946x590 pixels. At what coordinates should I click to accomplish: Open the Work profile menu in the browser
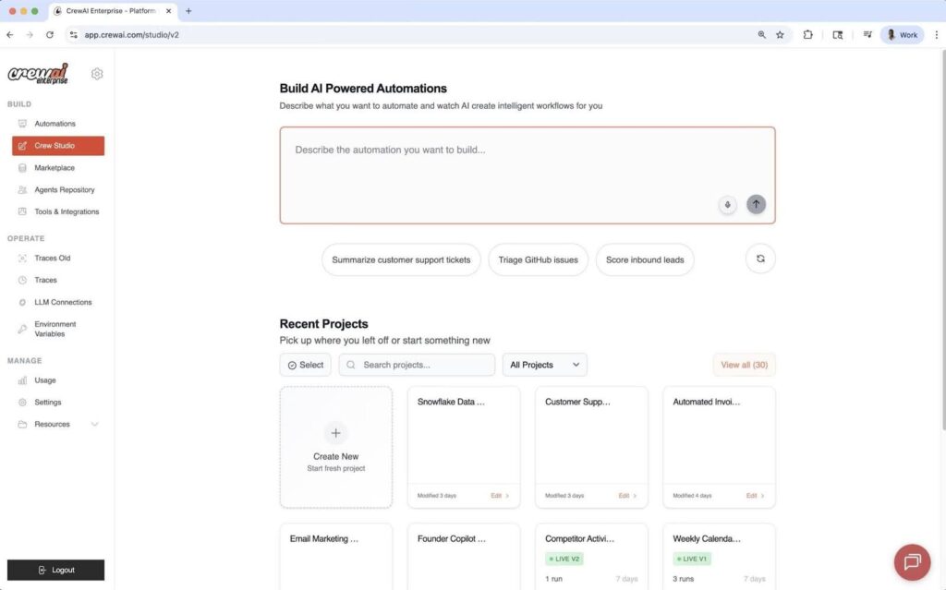pos(902,35)
